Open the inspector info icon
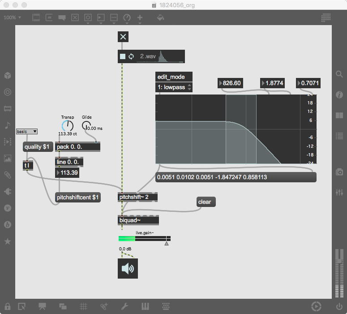 pos(339,95)
